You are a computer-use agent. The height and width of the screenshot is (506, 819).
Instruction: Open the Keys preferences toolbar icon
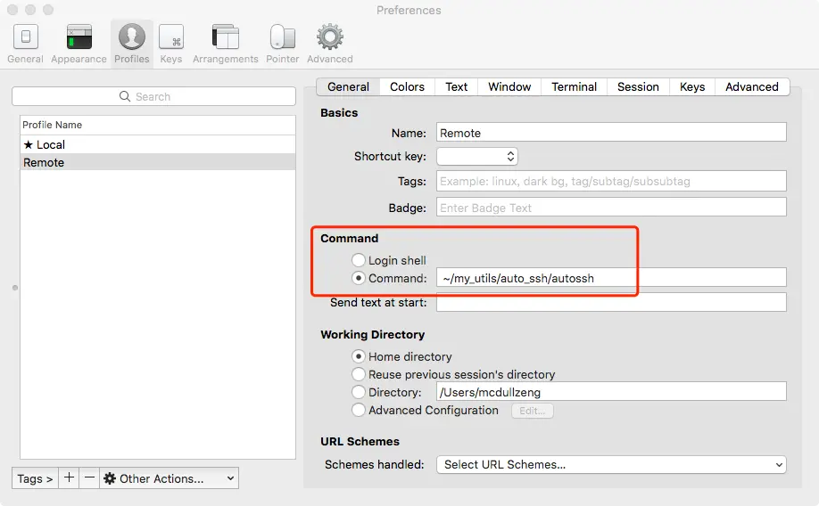[x=170, y=44]
